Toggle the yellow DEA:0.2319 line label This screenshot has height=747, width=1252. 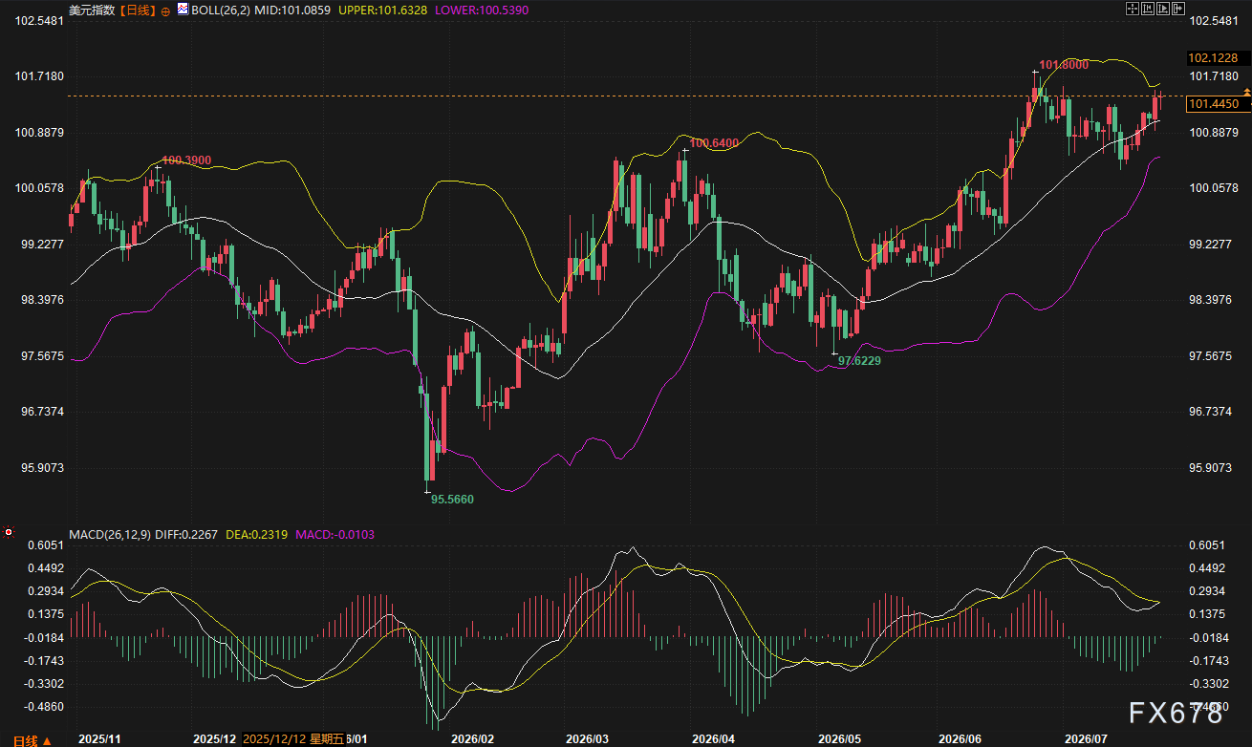tap(256, 534)
